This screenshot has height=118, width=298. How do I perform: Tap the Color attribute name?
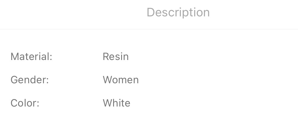tap(25, 103)
